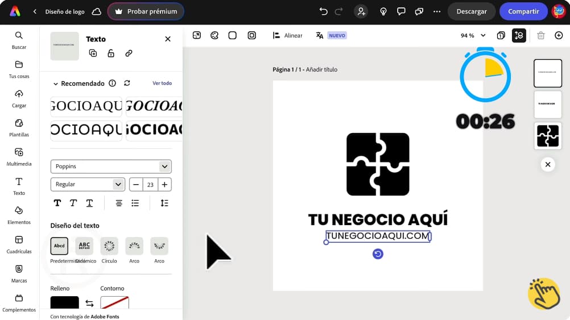The image size is (570, 320).
Task: Add a new page with the plus icon
Action: [559, 35]
